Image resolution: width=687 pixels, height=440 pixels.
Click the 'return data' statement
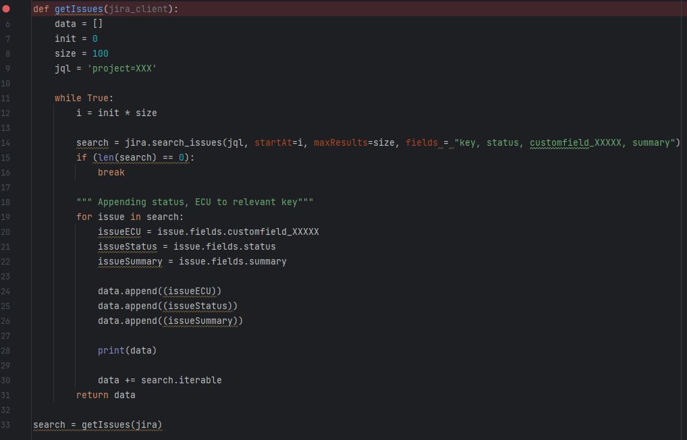[x=106, y=395]
